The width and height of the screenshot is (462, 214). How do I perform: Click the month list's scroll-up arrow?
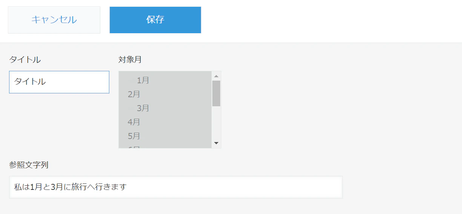point(216,76)
